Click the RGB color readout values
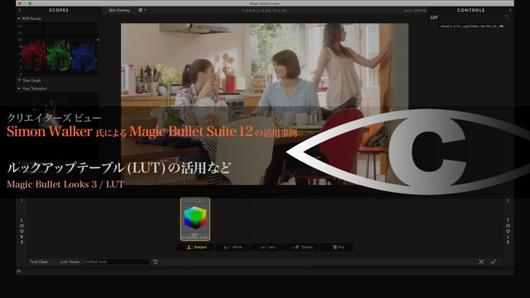 click(264, 10)
